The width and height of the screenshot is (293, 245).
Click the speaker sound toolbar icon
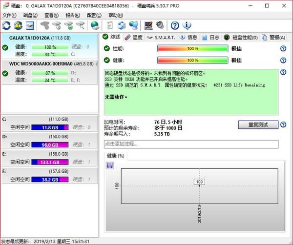coord(160,25)
